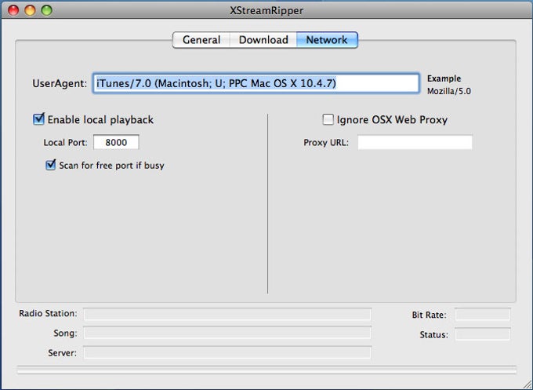Click the bottom progress bar

(x=266, y=370)
